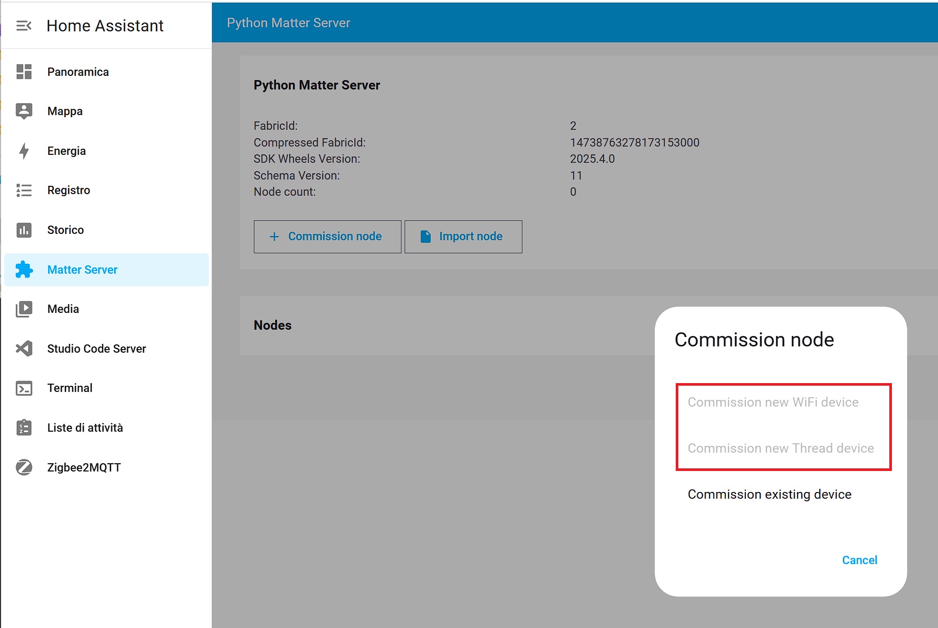Click the Studio Code Server icon
Image resolution: width=938 pixels, height=628 pixels.
[x=24, y=349]
